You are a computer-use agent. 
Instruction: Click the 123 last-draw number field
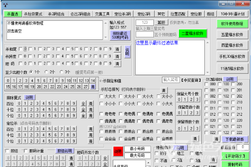click(x=145, y=22)
